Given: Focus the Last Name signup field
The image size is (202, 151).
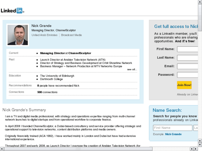Looking at the screenshot, I should 188,58.
